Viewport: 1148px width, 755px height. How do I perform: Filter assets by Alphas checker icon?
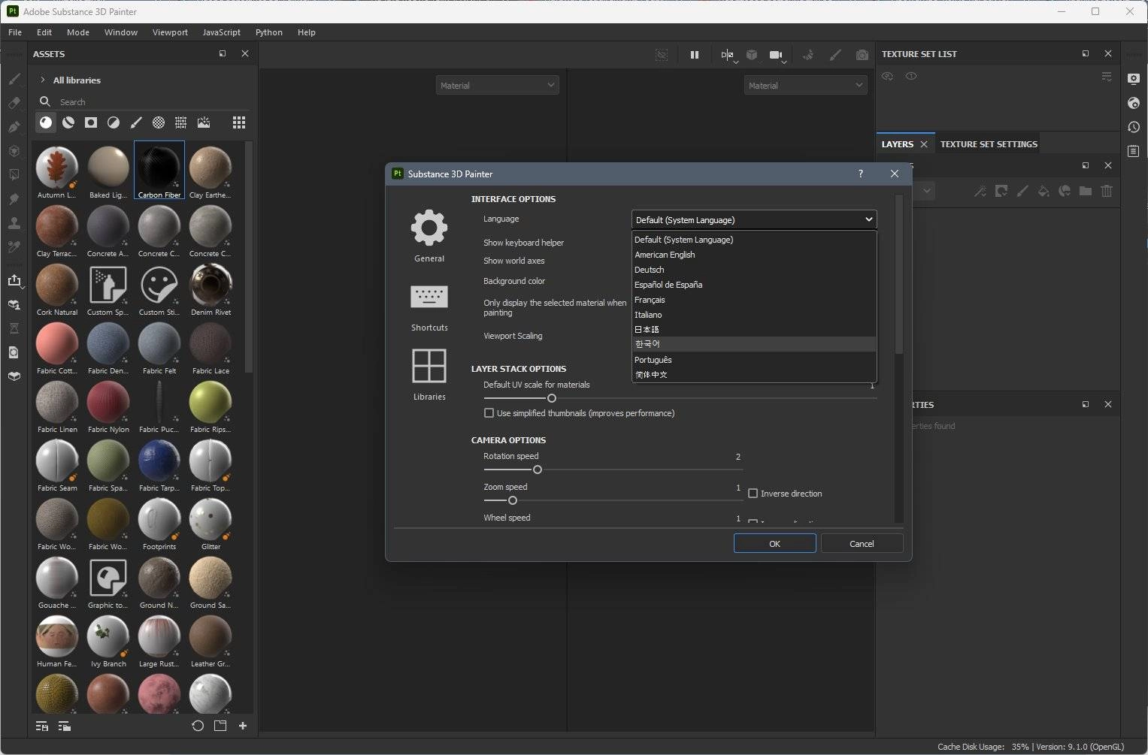coord(159,122)
